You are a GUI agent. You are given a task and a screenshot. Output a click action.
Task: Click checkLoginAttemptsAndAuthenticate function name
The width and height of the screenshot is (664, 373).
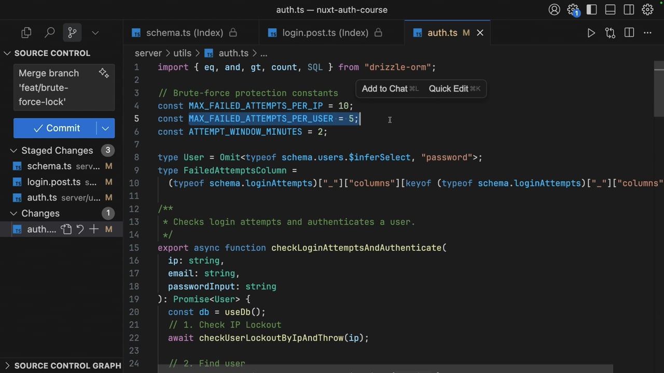[x=356, y=248]
